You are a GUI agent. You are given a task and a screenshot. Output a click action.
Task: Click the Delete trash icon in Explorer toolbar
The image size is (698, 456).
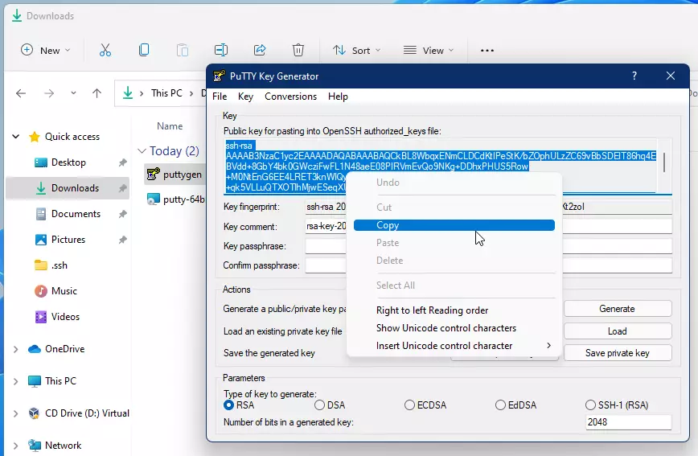point(298,50)
